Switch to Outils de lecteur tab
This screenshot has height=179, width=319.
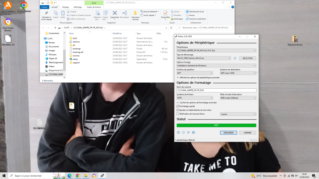click(94, 7)
